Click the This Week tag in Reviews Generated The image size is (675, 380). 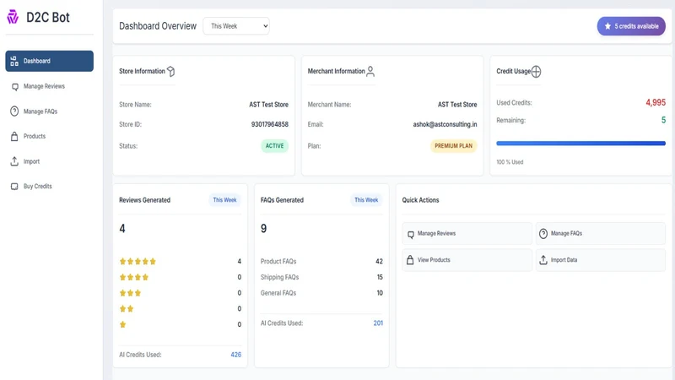pyautogui.click(x=224, y=200)
